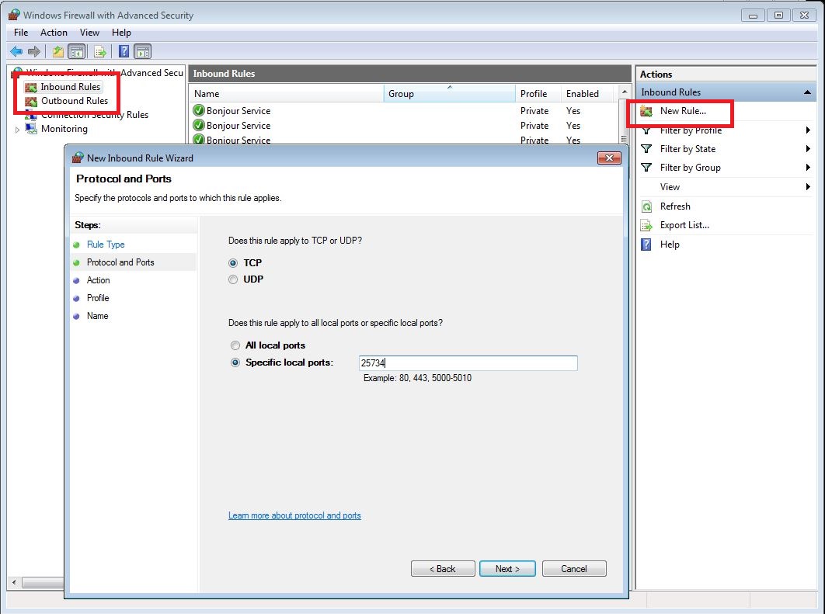Select the TCP radio button
Screen dimensions: 825x614
pos(233,263)
